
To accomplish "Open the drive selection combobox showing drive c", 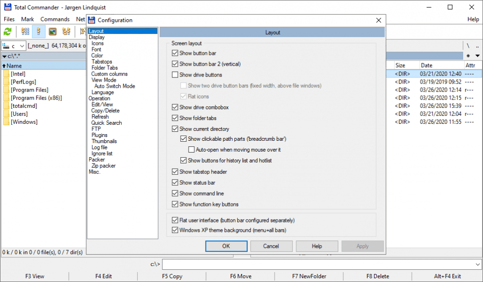I will point(13,46).
